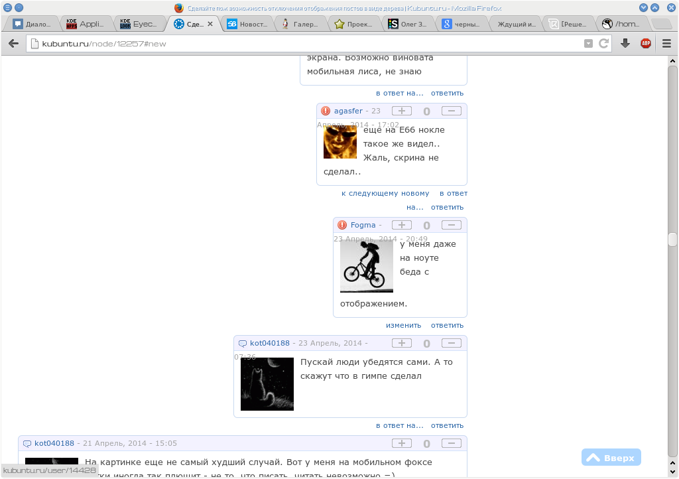Downvote kot040188's 21 Апрель comment
The height and width of the screenshot is (479, 679).
451,443
